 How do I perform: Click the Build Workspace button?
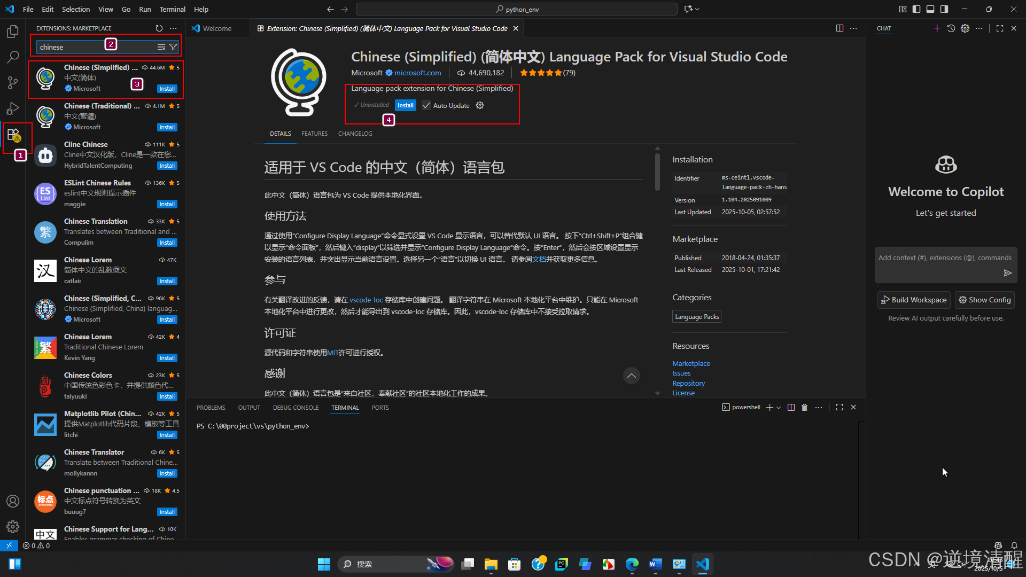point(914,300)
